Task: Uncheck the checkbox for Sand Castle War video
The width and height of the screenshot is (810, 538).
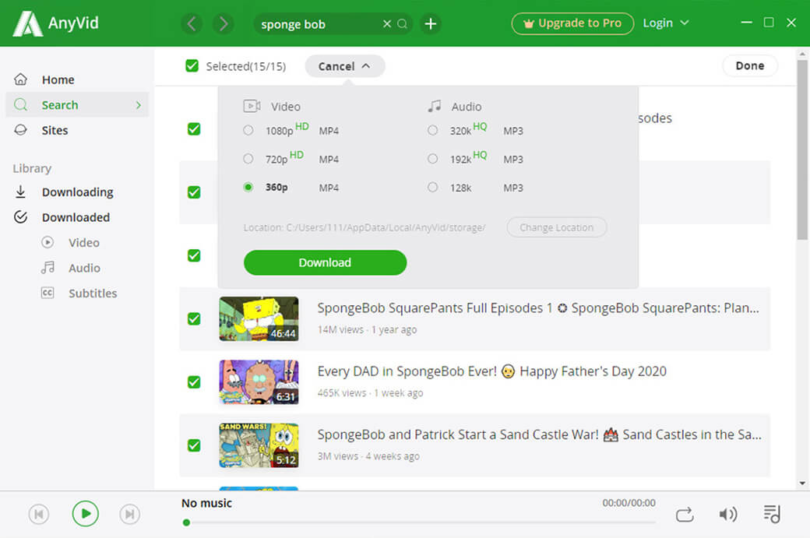Action: (194, 445)
